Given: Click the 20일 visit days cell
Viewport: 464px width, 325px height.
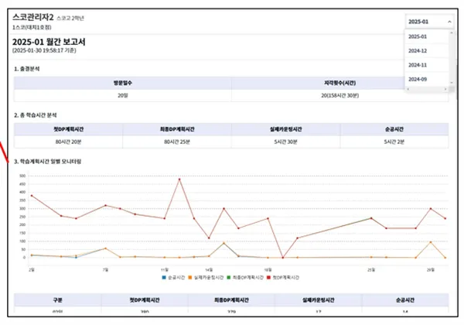Looking at the screenshot, I should [123, 96].
